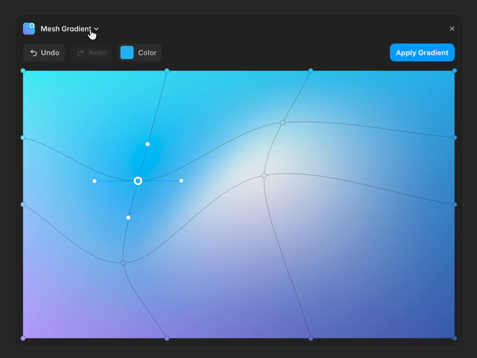Select the interior mesh point in the pale white center
Image resolution: width=477 pixels, height=358 pixels.
[x=264, y=175]
